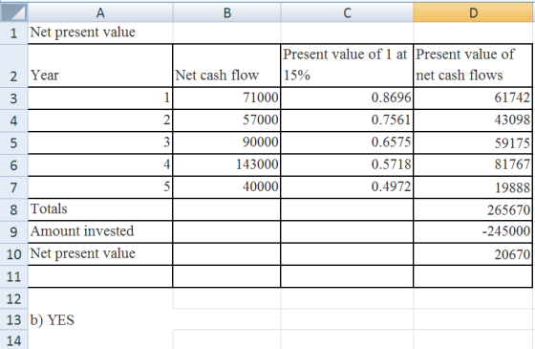535x349 pixels.
Task: Select row 3 header
Action: click(13, 98)
